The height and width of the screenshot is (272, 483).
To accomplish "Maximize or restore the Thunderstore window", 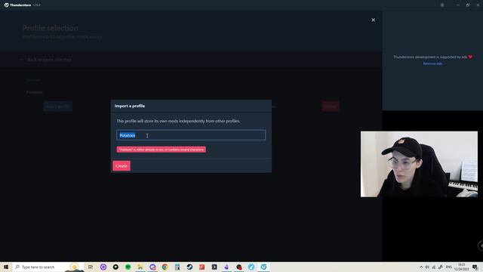I will [x=468, y=5].
